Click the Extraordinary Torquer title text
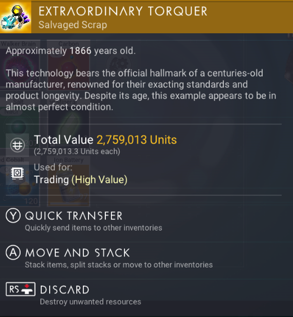This screenshot has width=293, height=317. pos(123,11)
